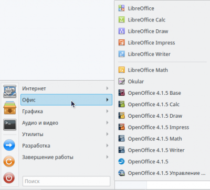Click the OpenOffice 4.1.5 Draw icon
The image size is (210, 190).
121,116
